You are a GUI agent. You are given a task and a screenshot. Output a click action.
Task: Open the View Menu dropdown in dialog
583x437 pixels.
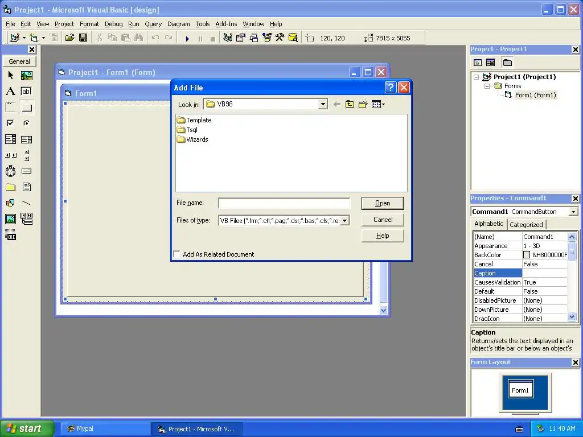(379, 105)
